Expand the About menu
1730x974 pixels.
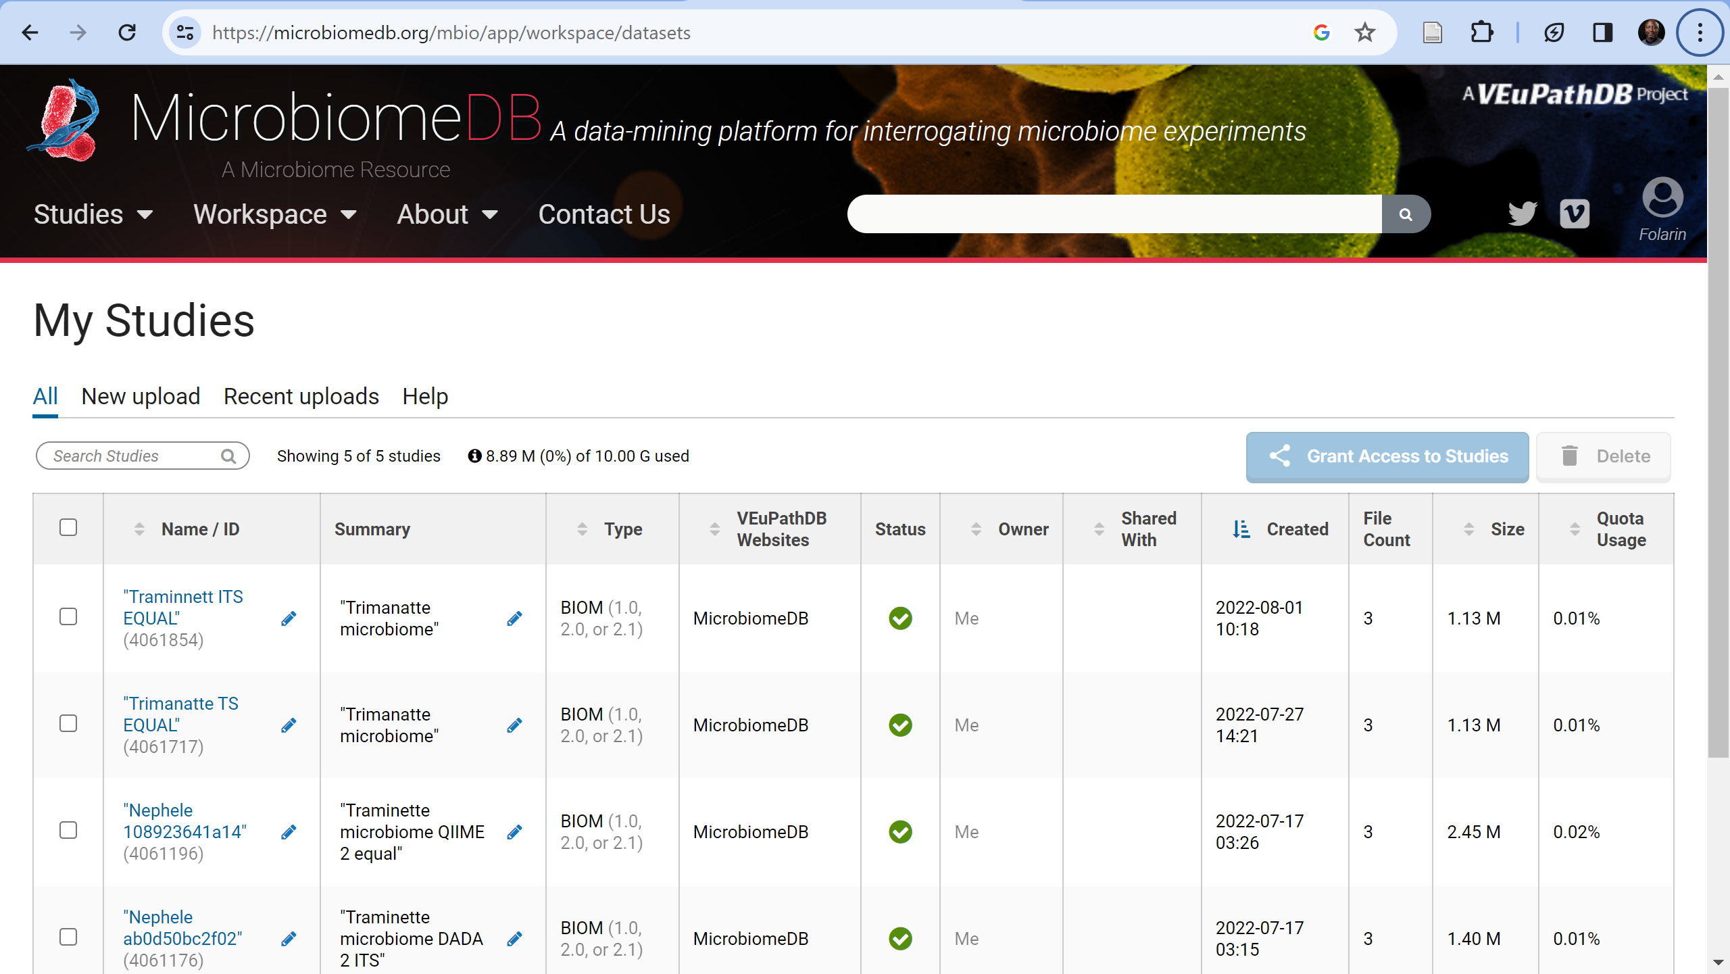click(x=447, y=215)
